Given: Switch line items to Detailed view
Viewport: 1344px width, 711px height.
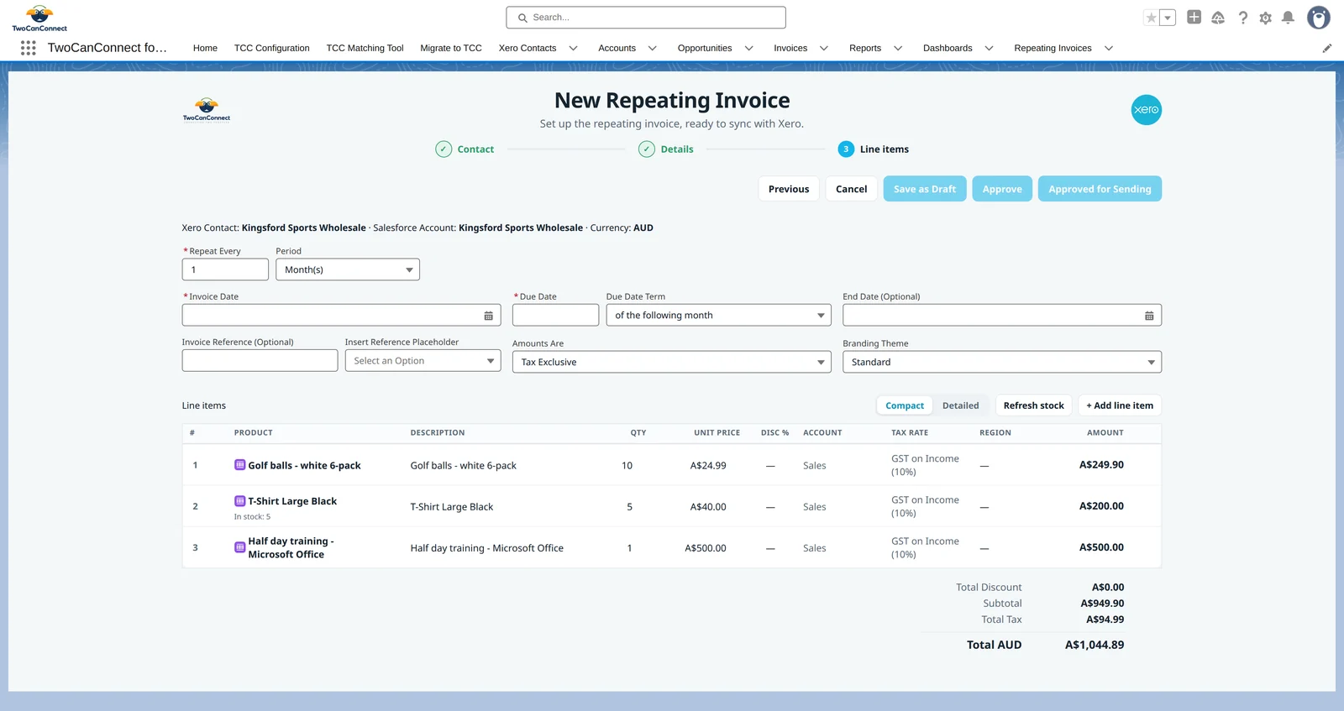Looking at the screenshot, I should pyautogui.click(x=960, y=405).
